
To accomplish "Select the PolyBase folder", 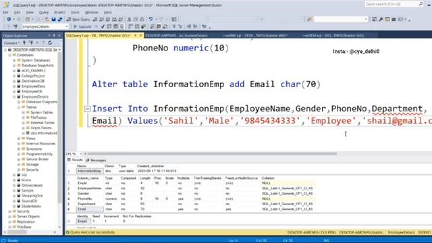I will 24,227.
